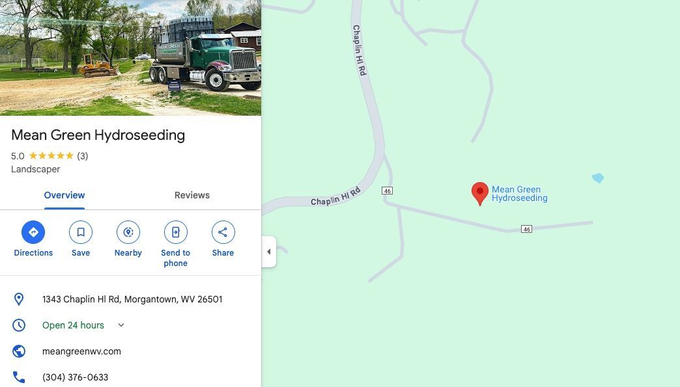The width and height of the screenshot is (680, 387).
Task: Click the red map pin marker
Action: click(479, 194)
